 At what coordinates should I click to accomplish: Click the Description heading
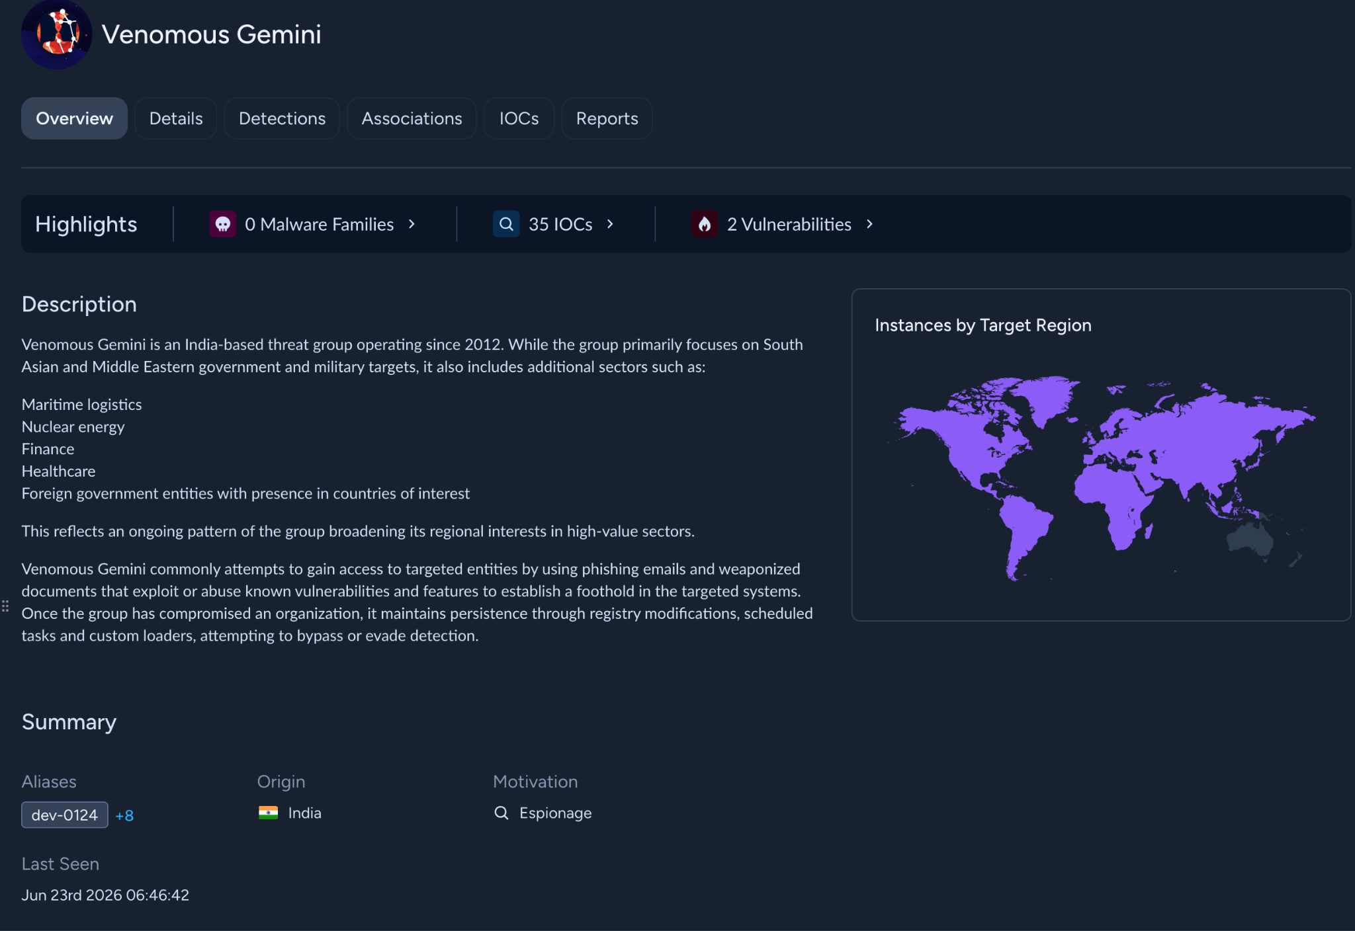pos(79,304)
